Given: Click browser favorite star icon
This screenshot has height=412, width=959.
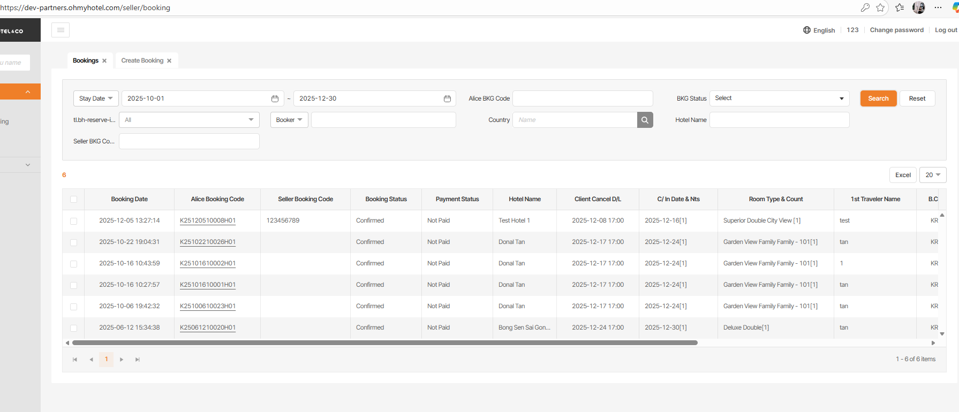Looking at the screenshot, I should (x=880, y=7).
